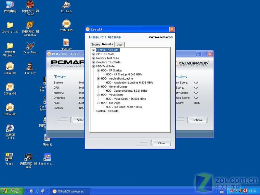Screen dimensions: 260x195
Task: Click the Select button in PCMark05 window
Action: point(78,120)
